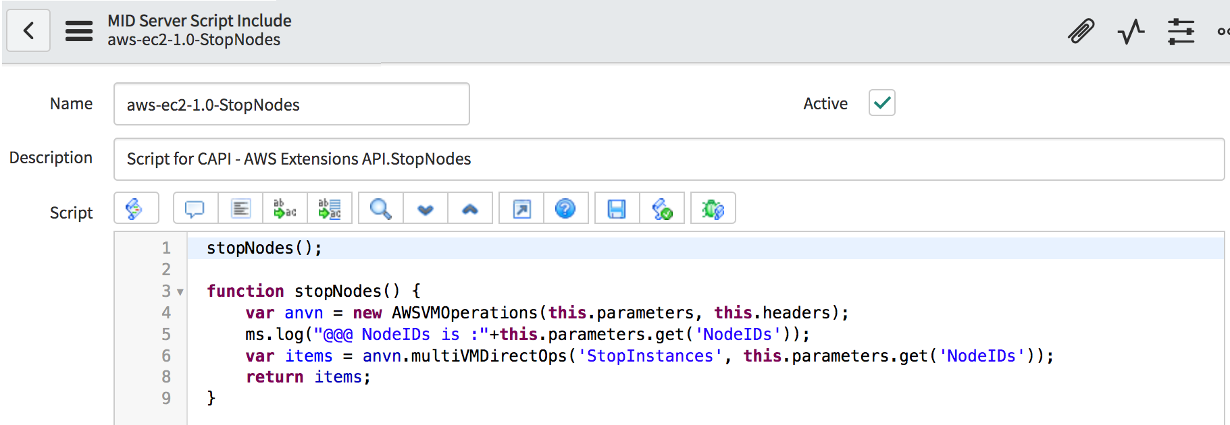Click AWSVMOperations in line 4
The height and width of the screenshot is (425, 1230).
click(x=465, y=313)
